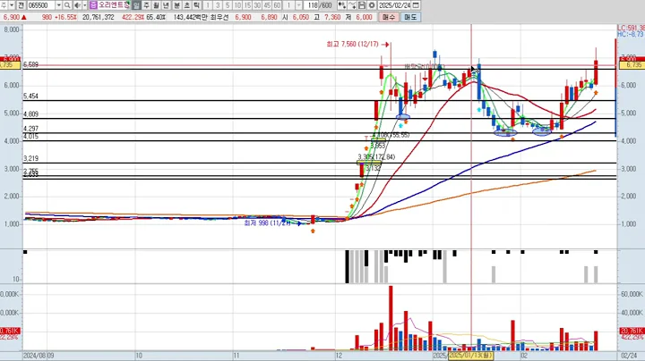
Task: Click current price 6,900 in quote bar
Action: 12,17
